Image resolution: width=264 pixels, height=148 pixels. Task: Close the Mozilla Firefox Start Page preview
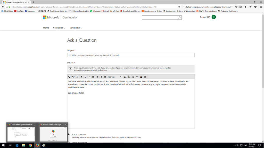click(x=66, y=125)
